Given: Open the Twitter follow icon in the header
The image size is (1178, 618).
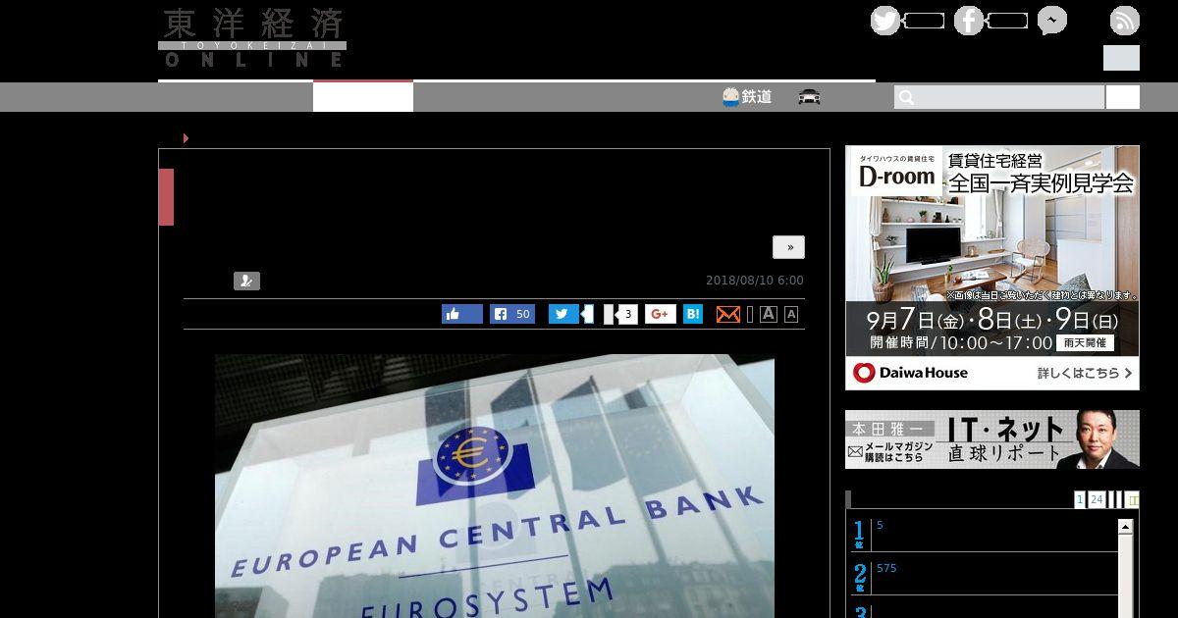Looking at the screenshot, I should pos(885,21).
